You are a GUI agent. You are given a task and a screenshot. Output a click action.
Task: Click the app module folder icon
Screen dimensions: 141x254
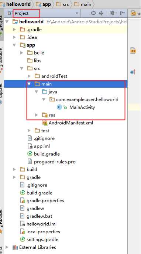tap(23, 45)
